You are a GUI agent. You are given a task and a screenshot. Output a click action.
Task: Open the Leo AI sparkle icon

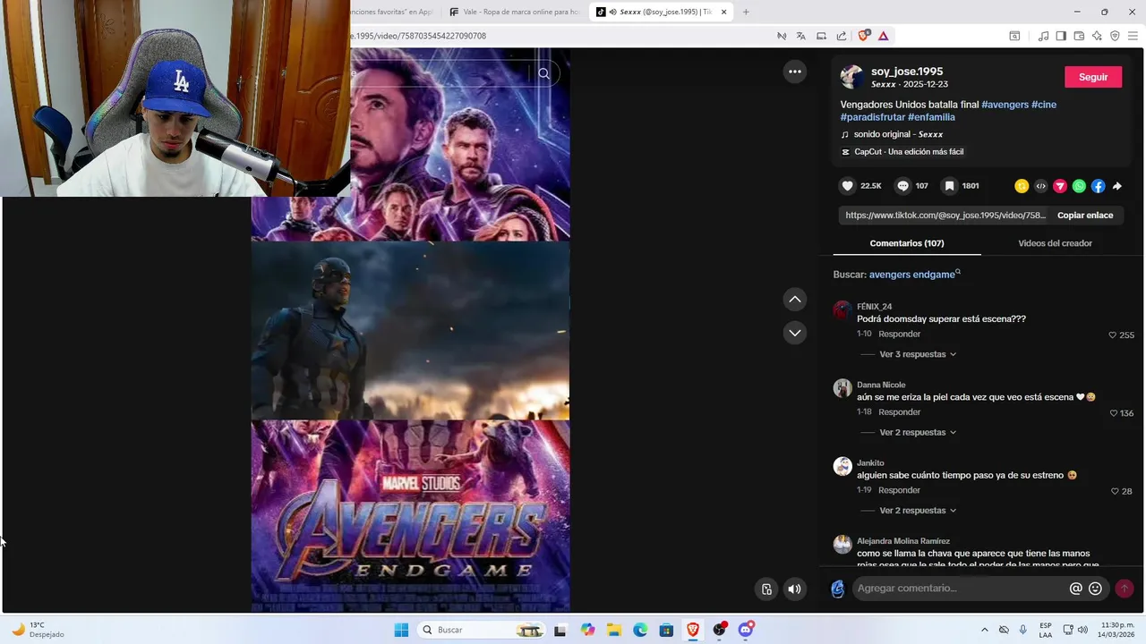pyautogui.click(x=1097, y=36)
